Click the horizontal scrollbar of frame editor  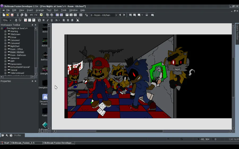point(129,131)
